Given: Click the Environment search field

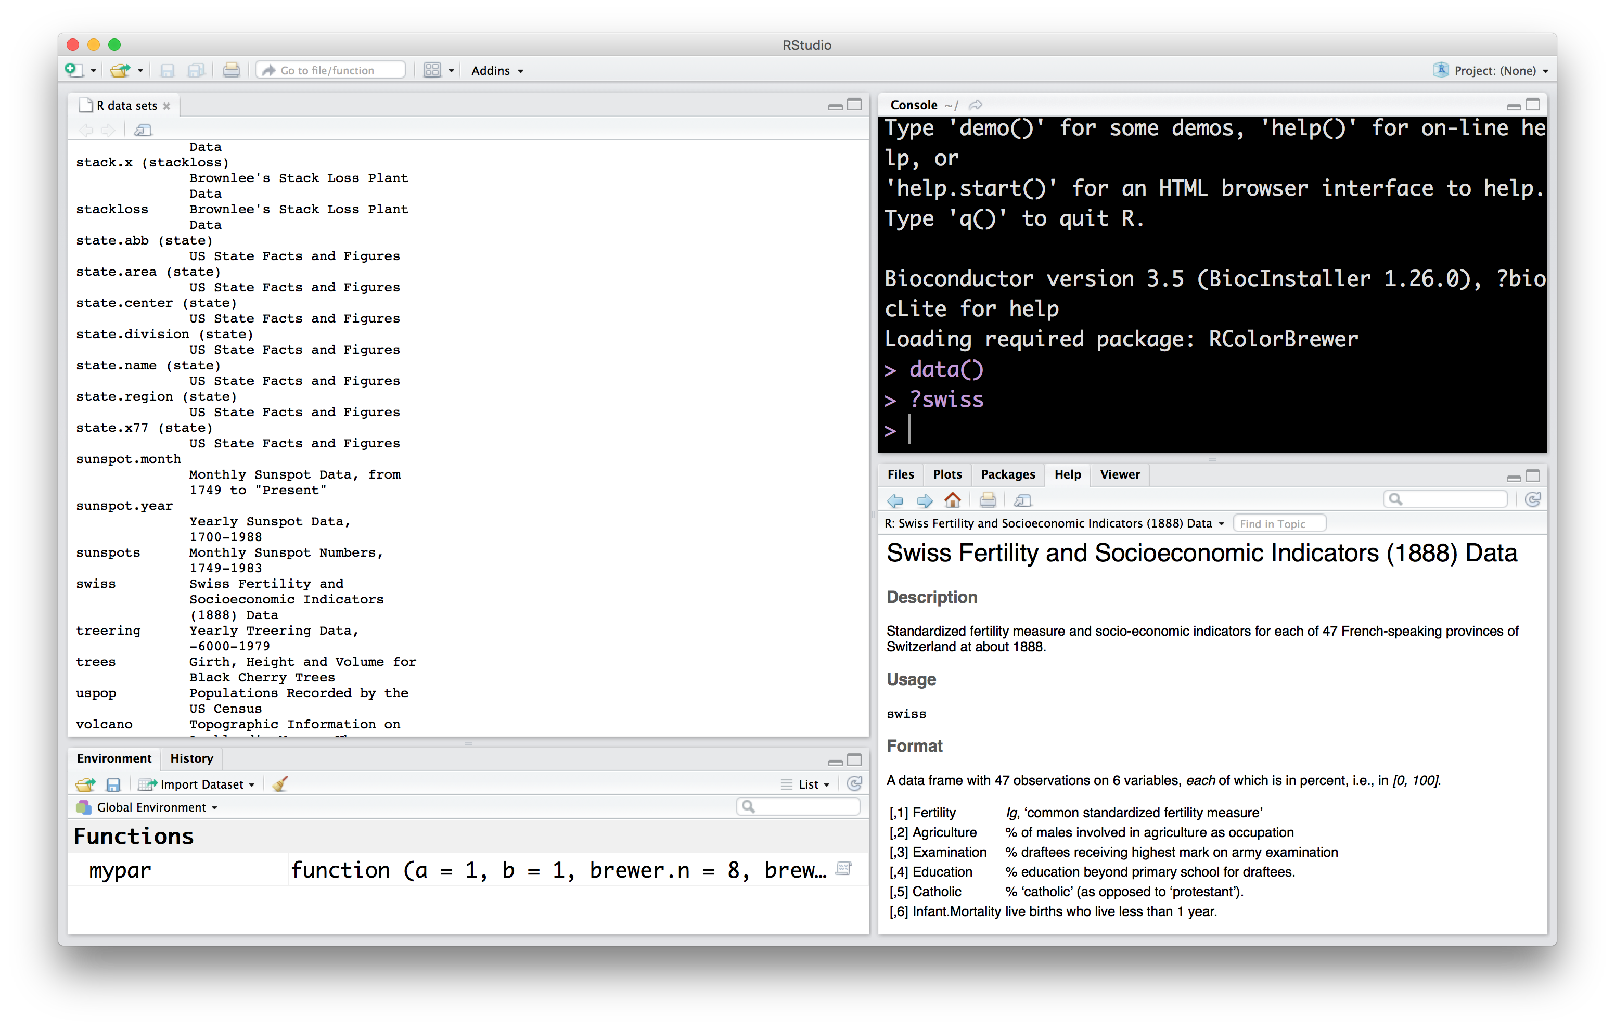Looking at the screenshot, I should [x=798, y=807].
